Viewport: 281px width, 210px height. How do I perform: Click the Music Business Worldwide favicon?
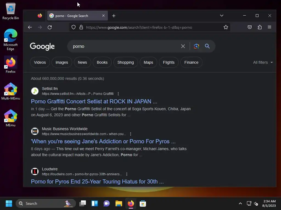[35, 131]
